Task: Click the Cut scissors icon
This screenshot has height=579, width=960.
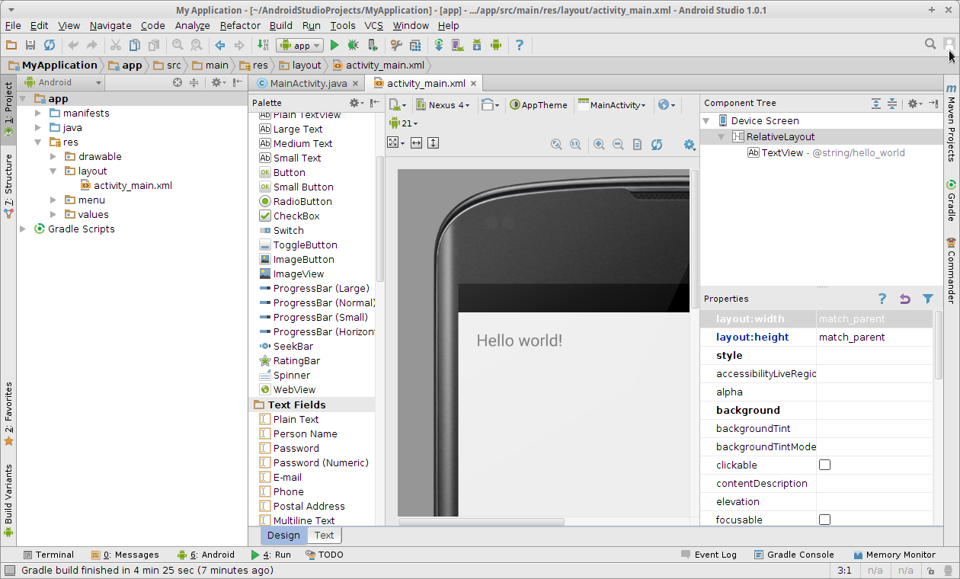Action: coord(116,45)
